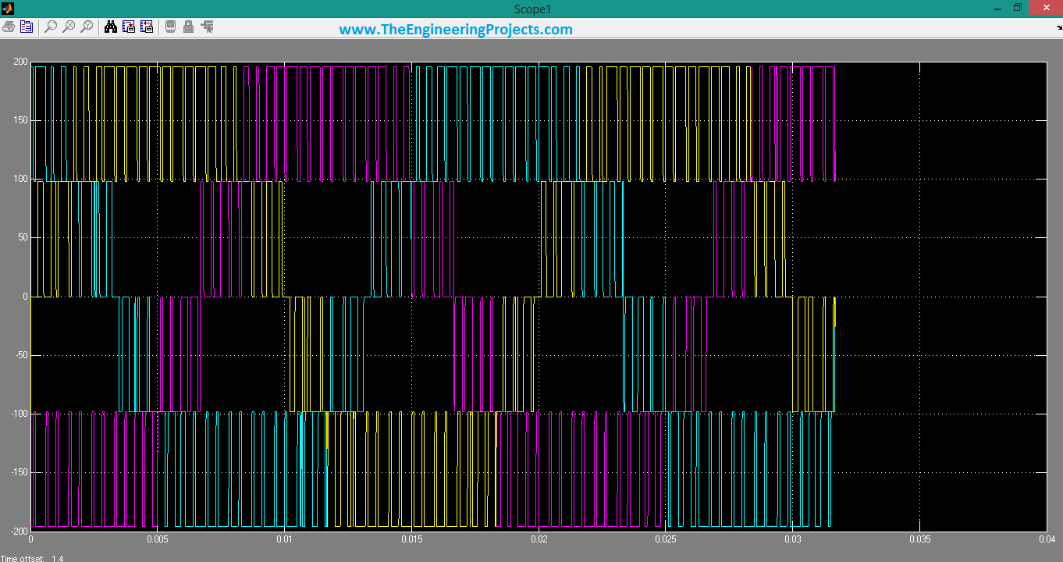Restore saved axes settings icon

click(147, 27)
